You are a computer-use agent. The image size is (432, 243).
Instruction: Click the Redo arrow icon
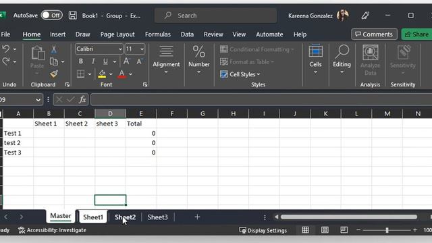point(6,61)
